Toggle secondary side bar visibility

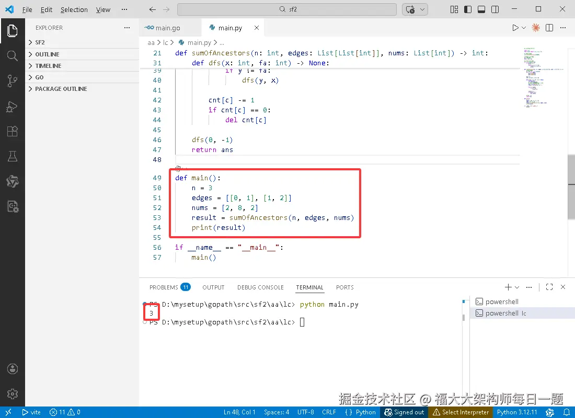495,9
